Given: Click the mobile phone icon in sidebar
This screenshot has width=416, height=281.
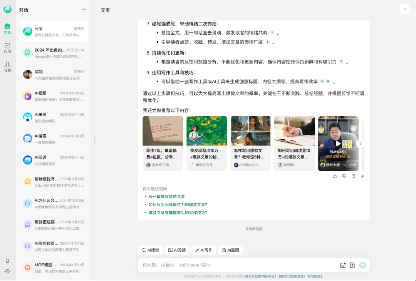Looking at the screenshot, I should (7, 261).
